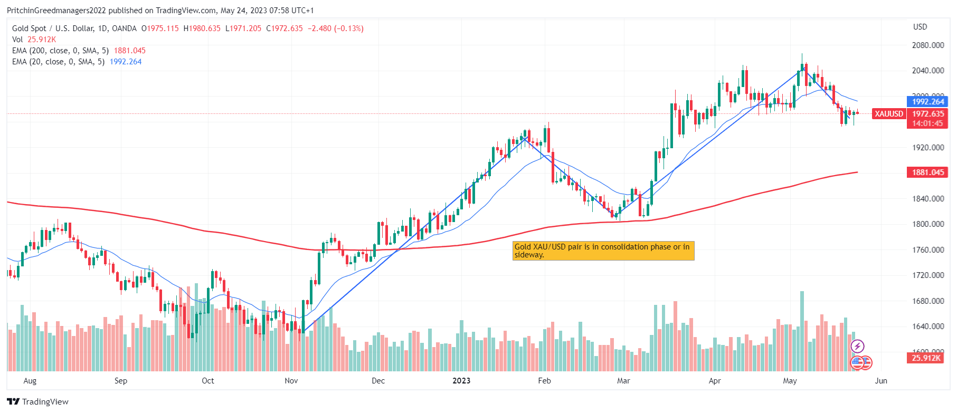957x413 pixels.
Task: Click the purple lightning bolt event icon
Action: pos(858,346)
